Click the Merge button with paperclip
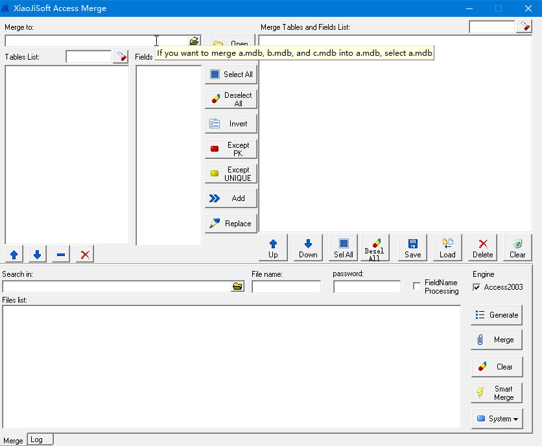Image resolution: width=542 pixels, height=446 pixels. (x=497, y=340)
